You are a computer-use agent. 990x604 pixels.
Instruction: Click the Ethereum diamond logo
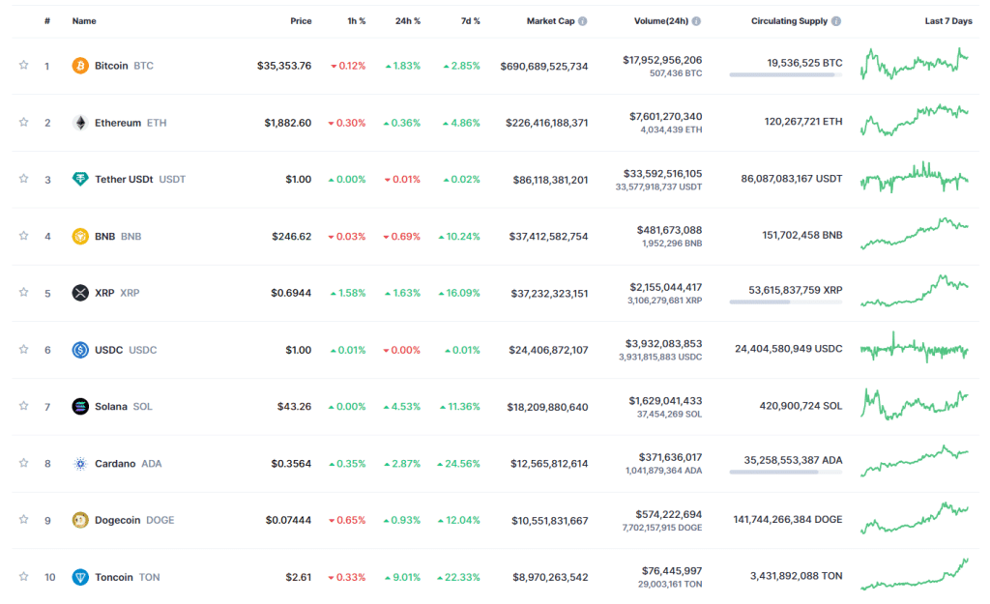80,123
